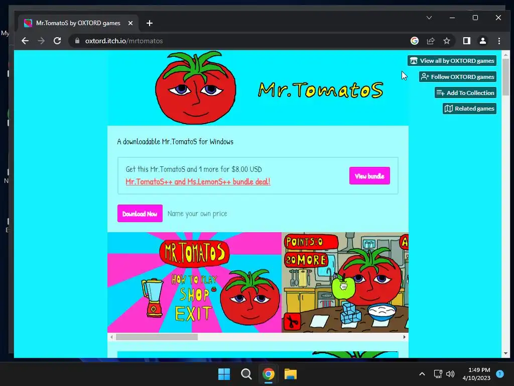Open the volume control in tray
Screen dimensions: 514x386
point(450,374)
